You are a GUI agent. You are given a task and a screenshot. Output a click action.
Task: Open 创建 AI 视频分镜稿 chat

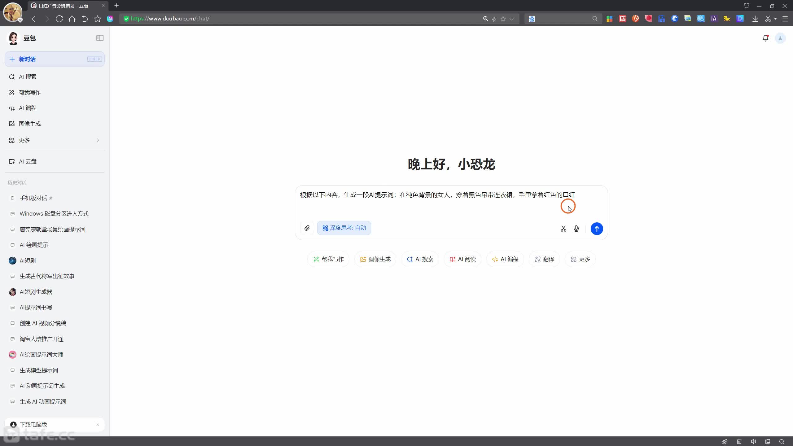tap(55, 323)
